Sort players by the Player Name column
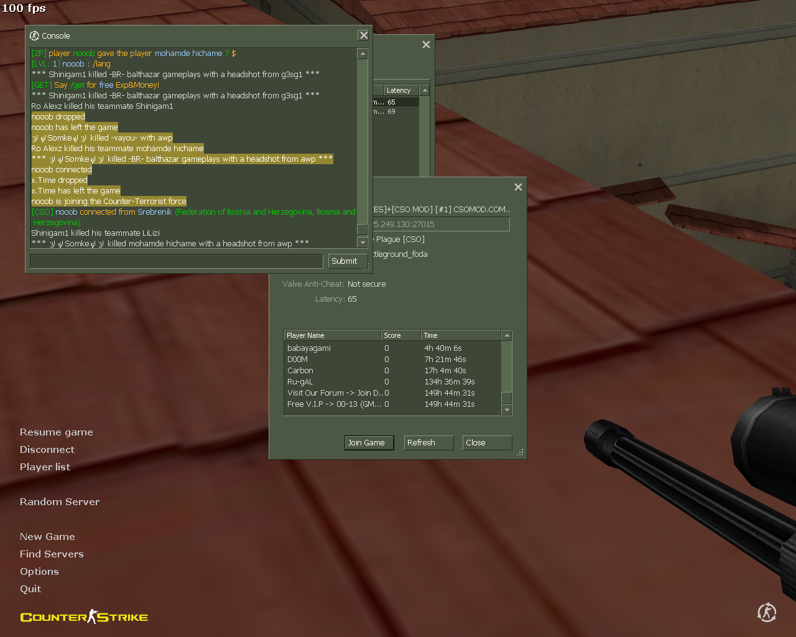Screen dimensions: 796x637 pos(332,335)
